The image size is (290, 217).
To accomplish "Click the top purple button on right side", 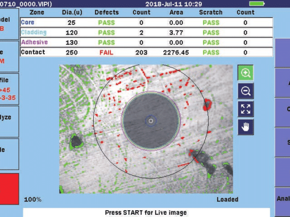I will tap(283, 53).
